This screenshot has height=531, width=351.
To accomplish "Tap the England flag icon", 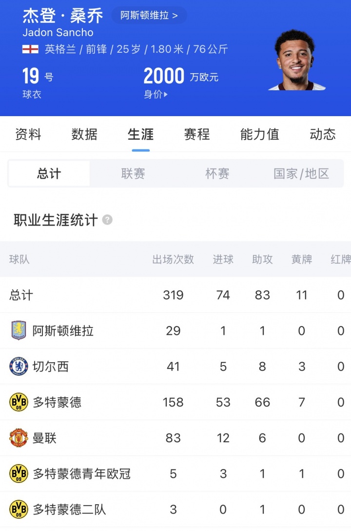I will [30, 49].
